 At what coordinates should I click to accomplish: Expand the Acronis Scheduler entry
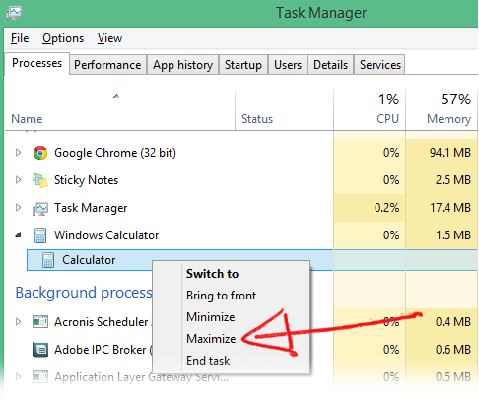click(18, 322)
